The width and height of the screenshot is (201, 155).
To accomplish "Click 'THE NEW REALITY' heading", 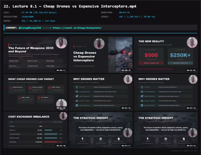I will pyautogui.click(x=151, y=41).
